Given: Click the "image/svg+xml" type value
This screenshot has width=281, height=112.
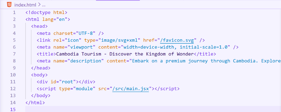Looking at the screenshot, I should [x=120, y=40].
